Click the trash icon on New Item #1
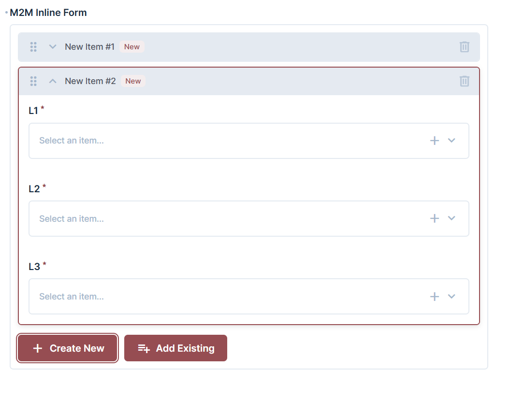The height and width of the screenshot is (399, 510). click(464, 47)
